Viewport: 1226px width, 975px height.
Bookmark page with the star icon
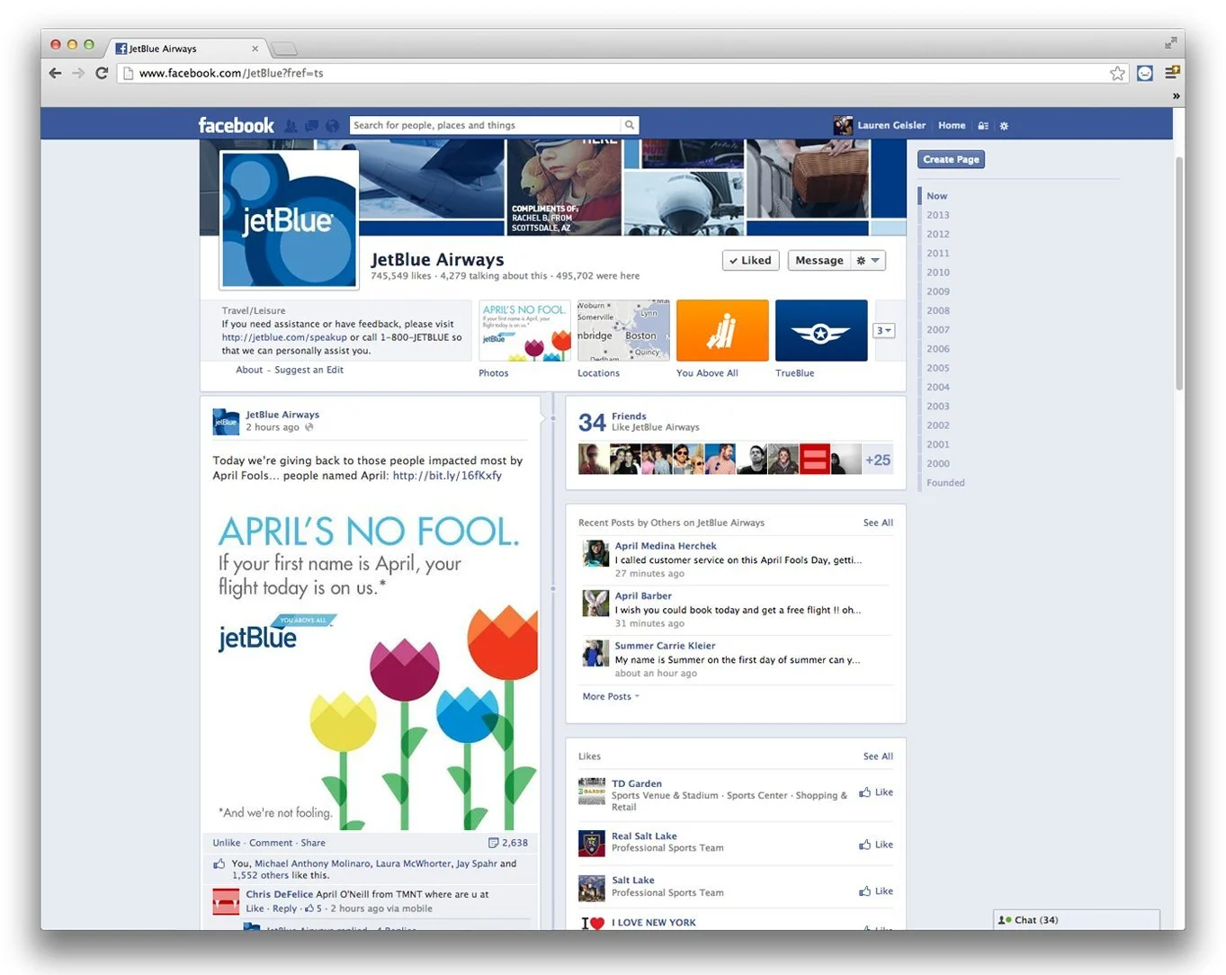(1117, 73)
